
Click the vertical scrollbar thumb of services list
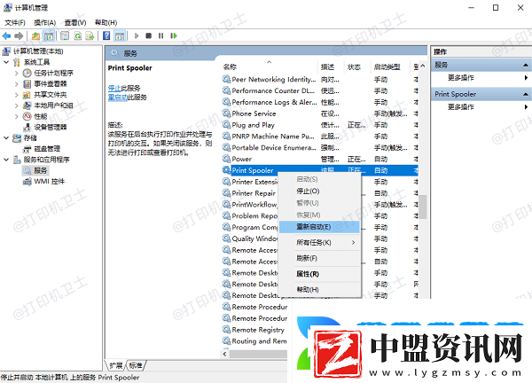point(422,207)
